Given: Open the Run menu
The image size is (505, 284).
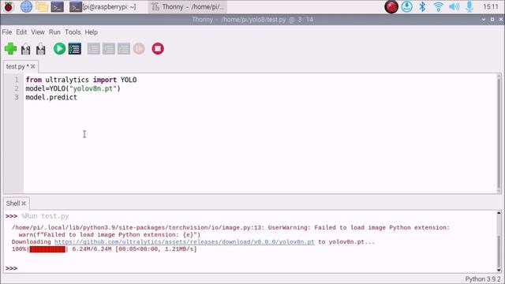Looking at the screenshot, I should 54,32.
